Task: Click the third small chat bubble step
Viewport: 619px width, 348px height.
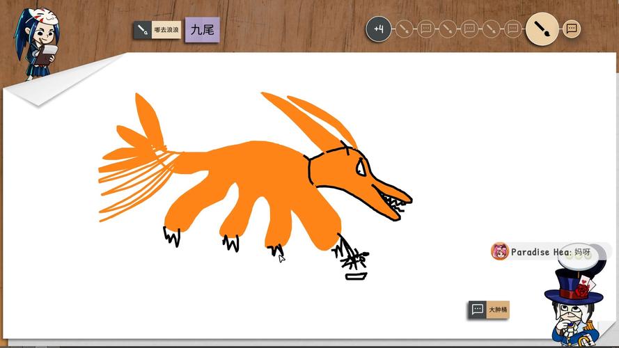Action: (x=512, y=29)
